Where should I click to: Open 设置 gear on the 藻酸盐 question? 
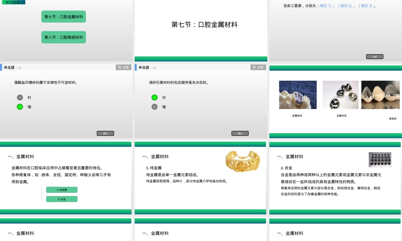click(123, 67)
